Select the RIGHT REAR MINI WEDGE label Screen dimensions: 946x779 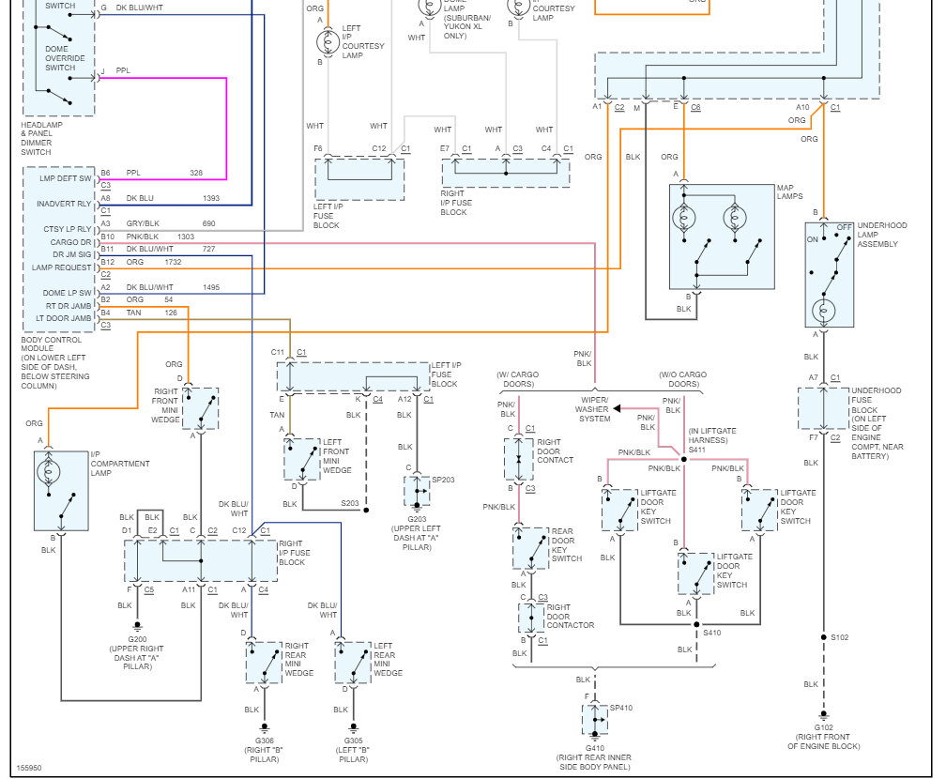point(298,660)
